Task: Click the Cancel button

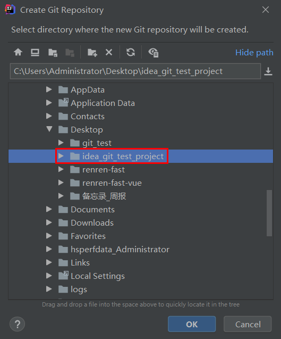Action: click(248, 324)
